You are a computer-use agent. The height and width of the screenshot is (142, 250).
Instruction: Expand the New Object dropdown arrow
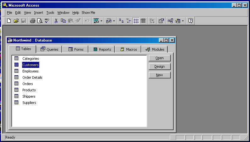click(x=183, y=21)
